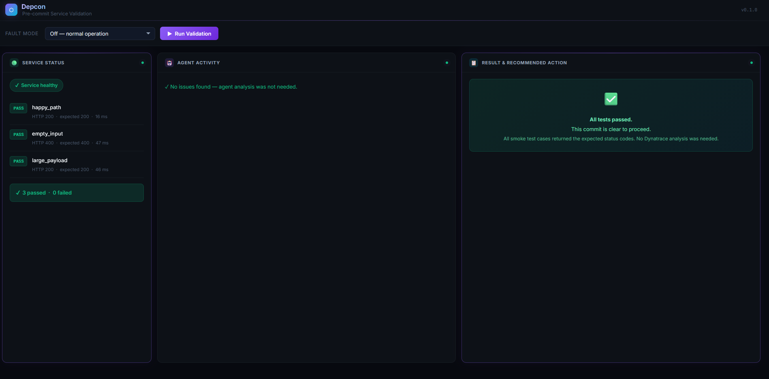The height and width of the screenshot is (379, 769).
Task: Click the Run Validation button
Action: tap(189, 34)
